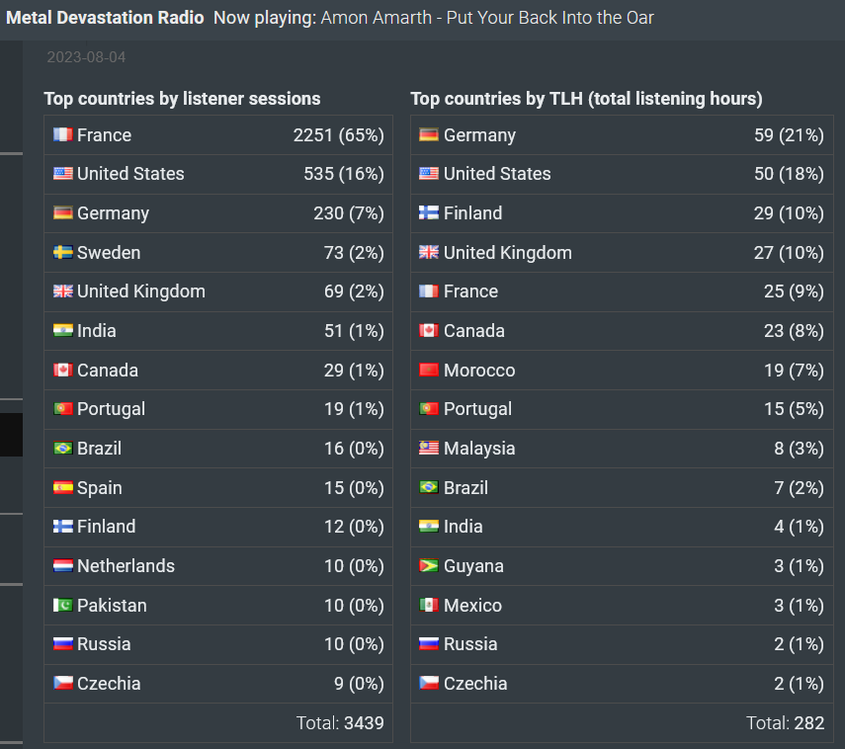Click the Total 3439 sessions value

tap(340, 723)
